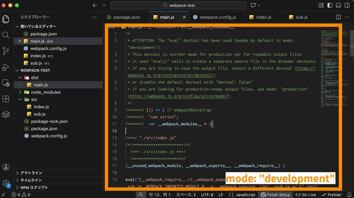Toggle the bottom panel visibility

pos(338,5)
